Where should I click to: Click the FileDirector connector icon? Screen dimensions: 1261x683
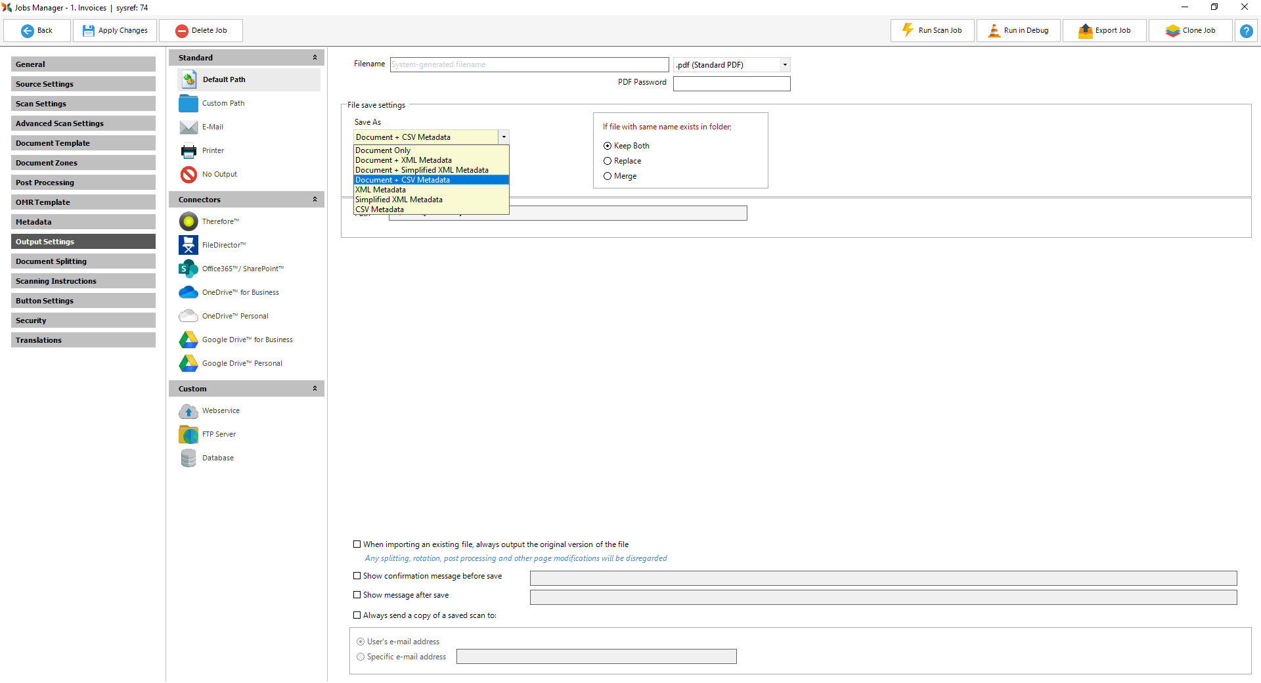tap(188, 245)
